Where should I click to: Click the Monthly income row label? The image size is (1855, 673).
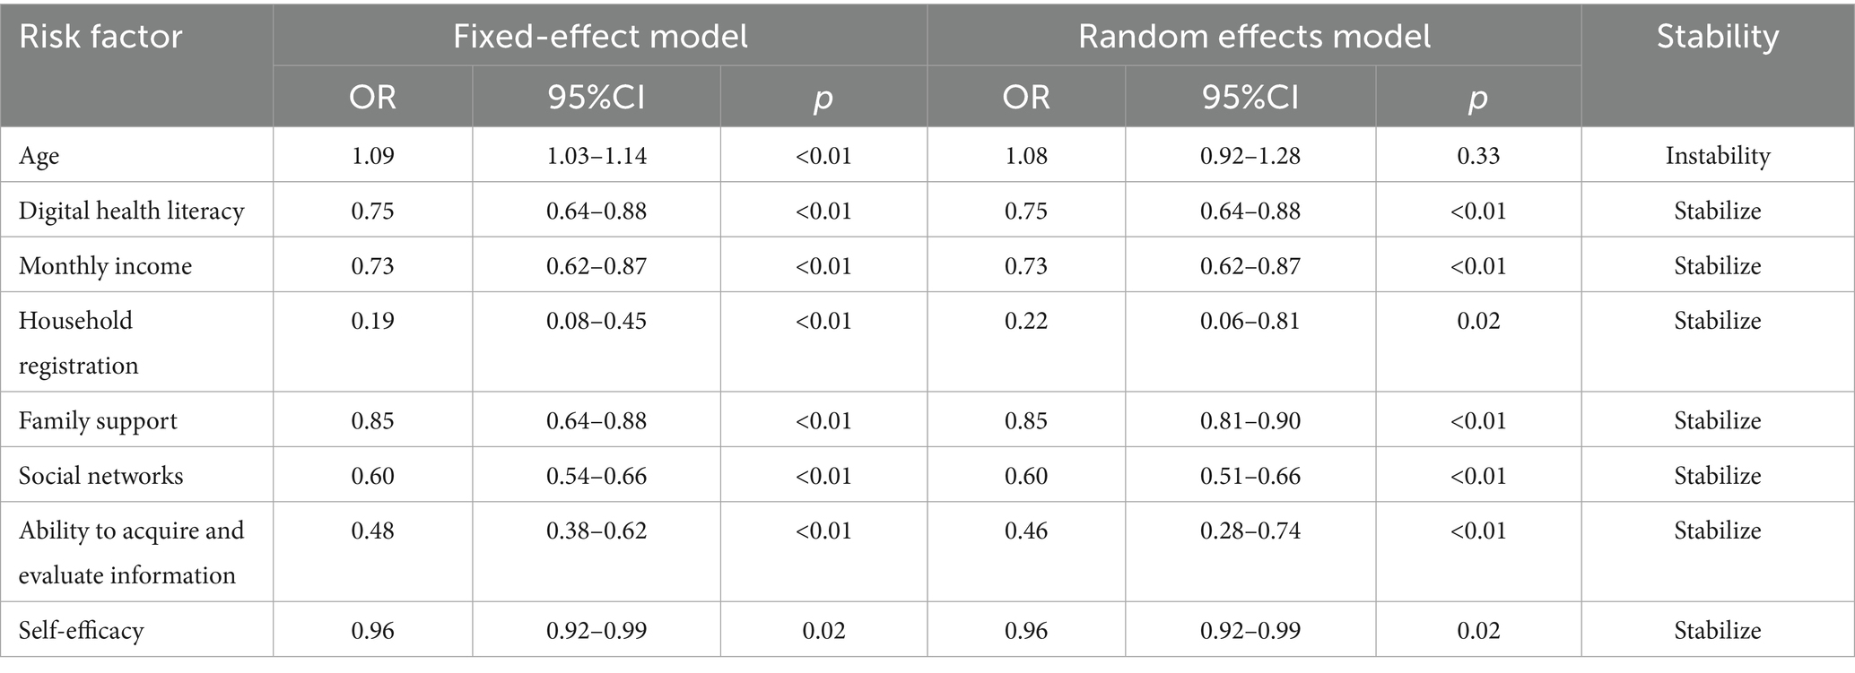coord(106,266)
